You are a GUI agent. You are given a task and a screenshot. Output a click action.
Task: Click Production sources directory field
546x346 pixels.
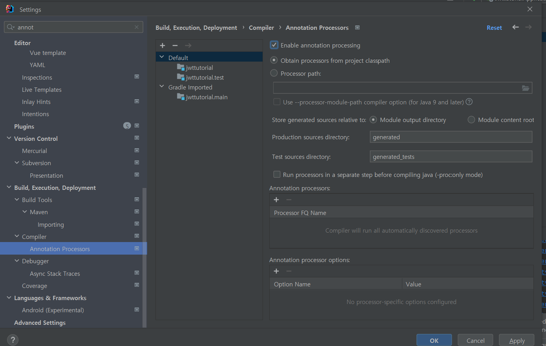[x=451, y=137]
